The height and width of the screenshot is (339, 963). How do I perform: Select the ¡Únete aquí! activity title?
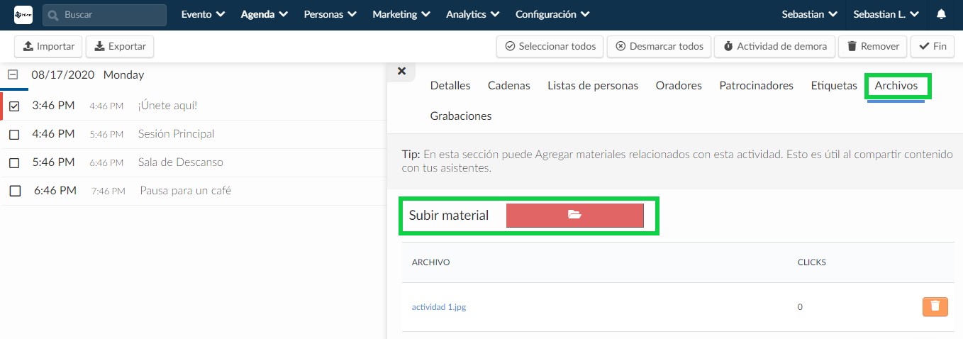click(168, 106)
